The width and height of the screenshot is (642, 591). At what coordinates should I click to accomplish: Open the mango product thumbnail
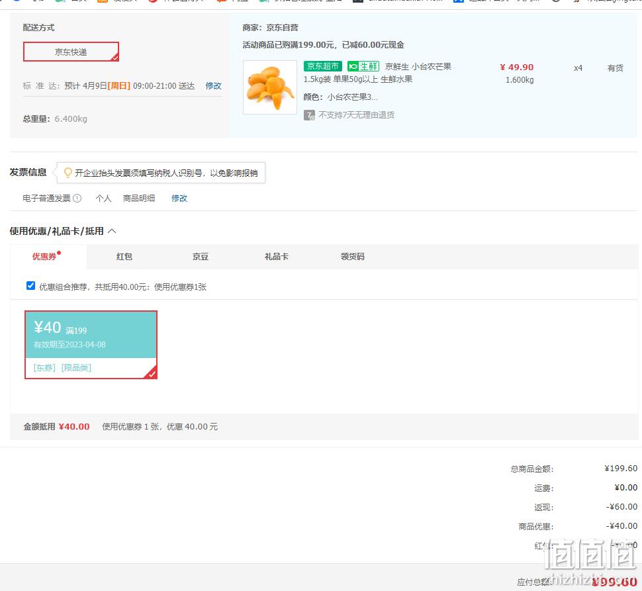[x=270, y=87]
